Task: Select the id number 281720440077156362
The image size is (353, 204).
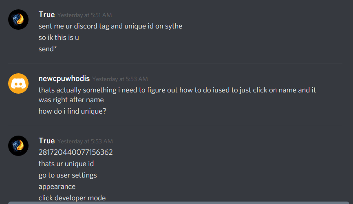Action: 76,152
